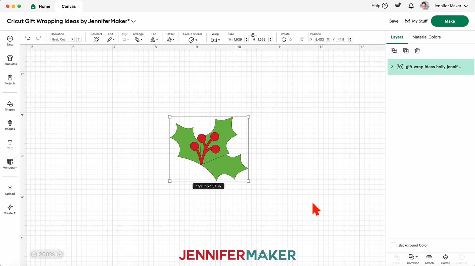Open the Shapes tool
This screenshot has width=475, height=266.
(x=10, y=106)
